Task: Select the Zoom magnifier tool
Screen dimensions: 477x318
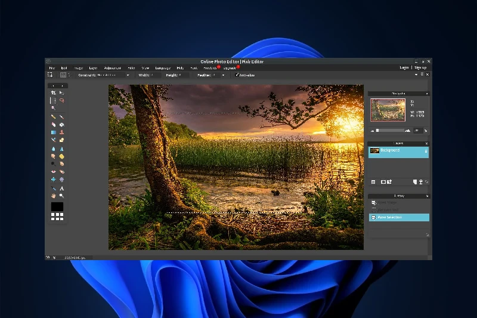Action: click(61, 196)
